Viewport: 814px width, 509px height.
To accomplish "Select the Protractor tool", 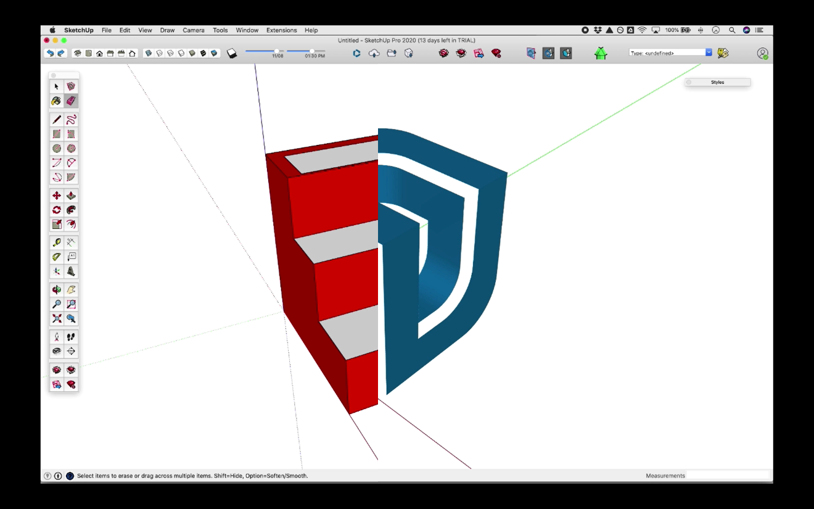I will pos(57,257).
